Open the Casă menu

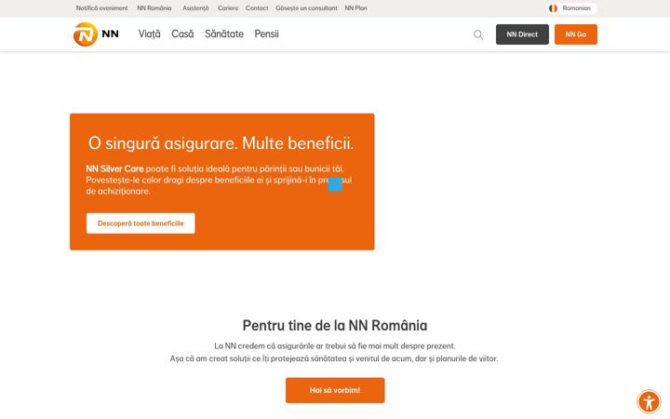(182, 34)
